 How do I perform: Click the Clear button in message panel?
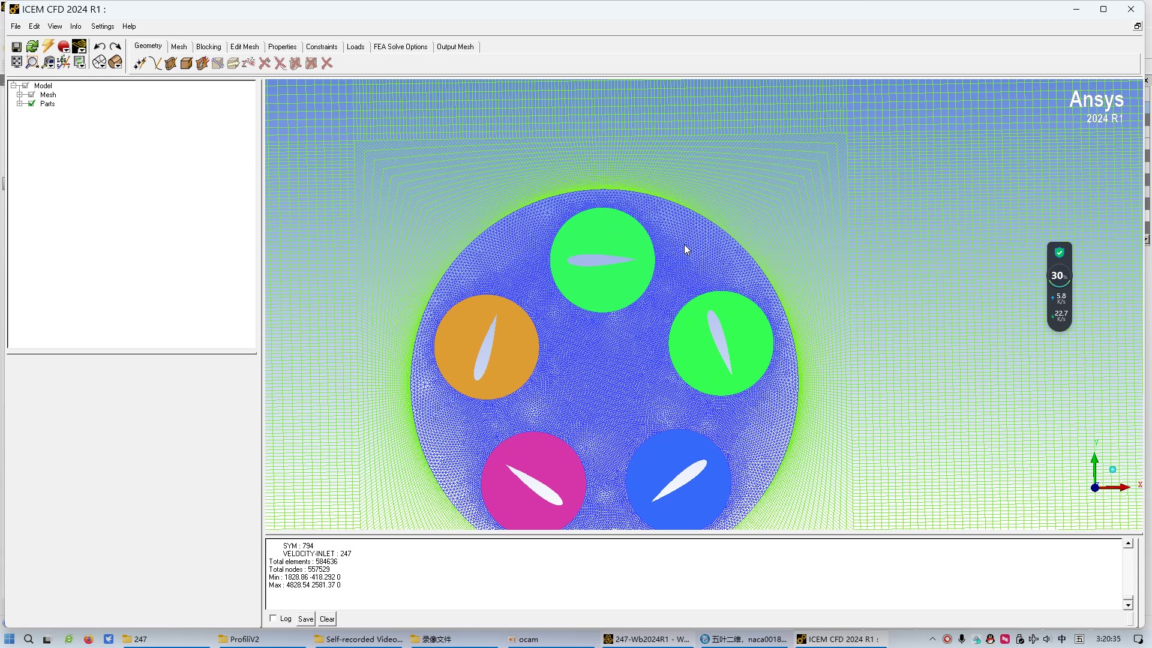(327, 619)
